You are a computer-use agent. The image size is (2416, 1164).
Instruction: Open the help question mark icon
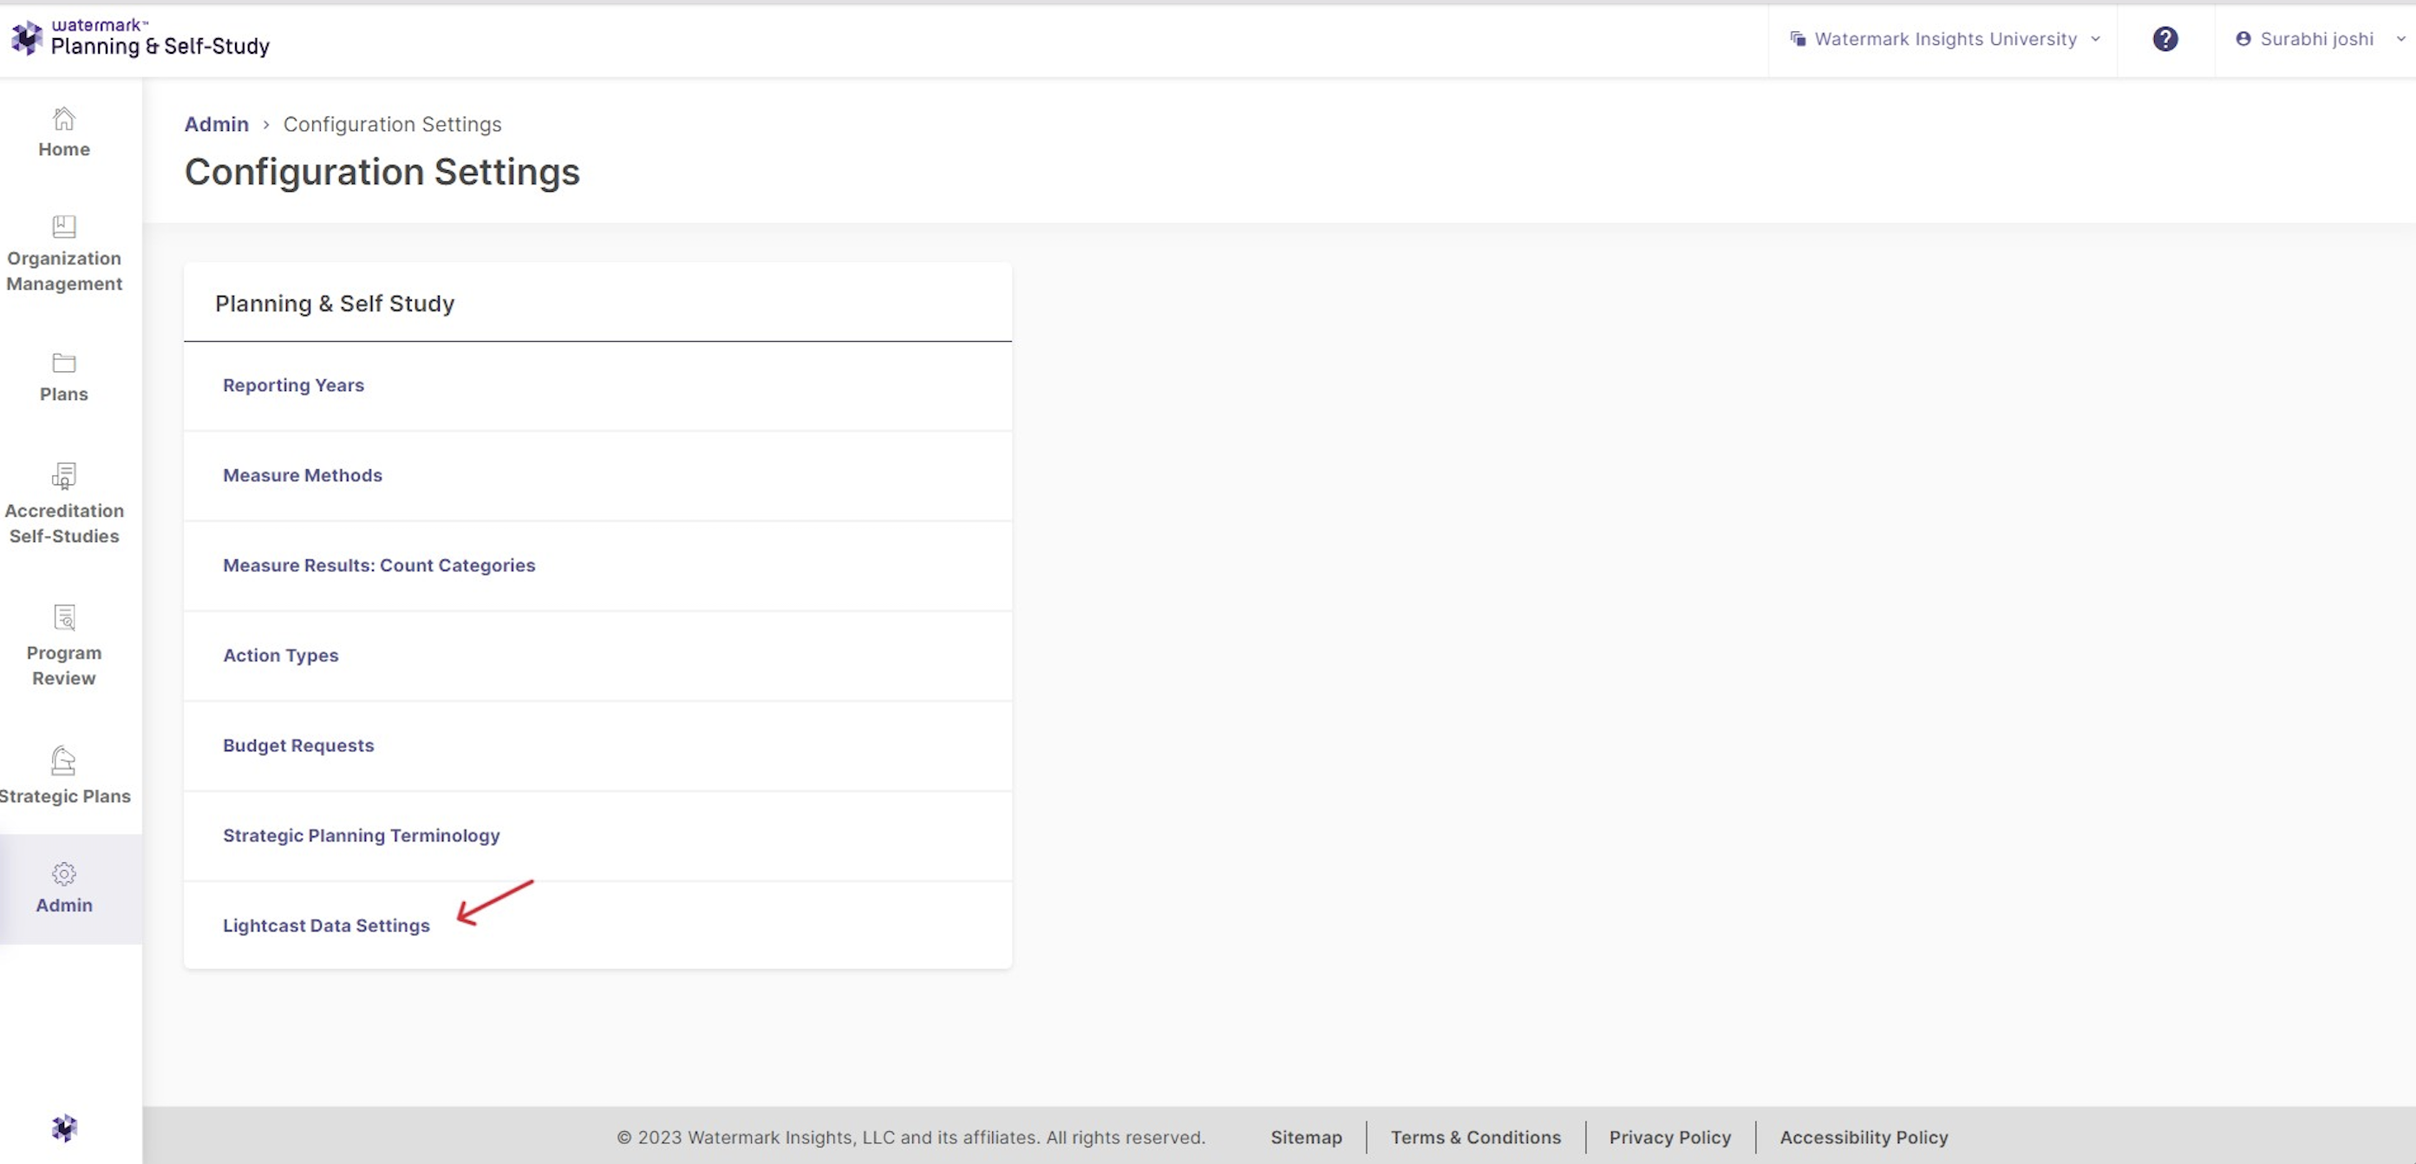2165,38
